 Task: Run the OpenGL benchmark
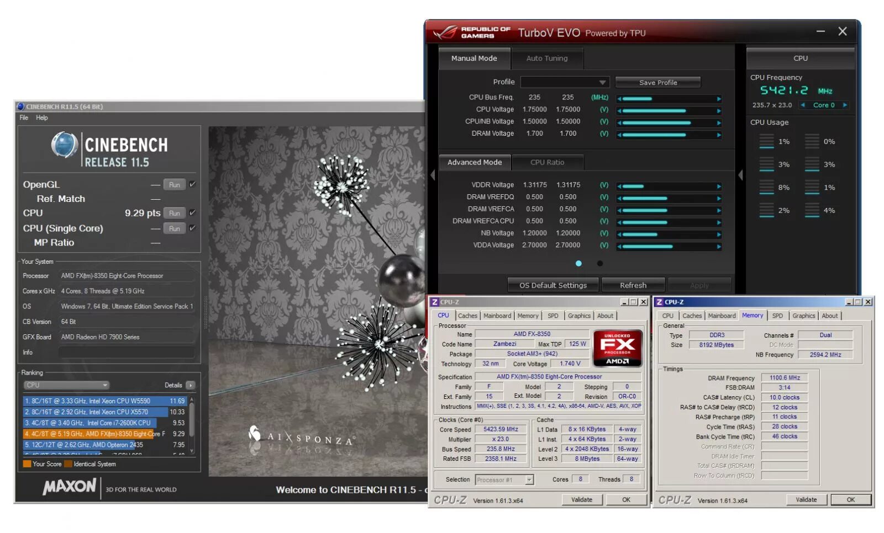(x=175, y=185)
